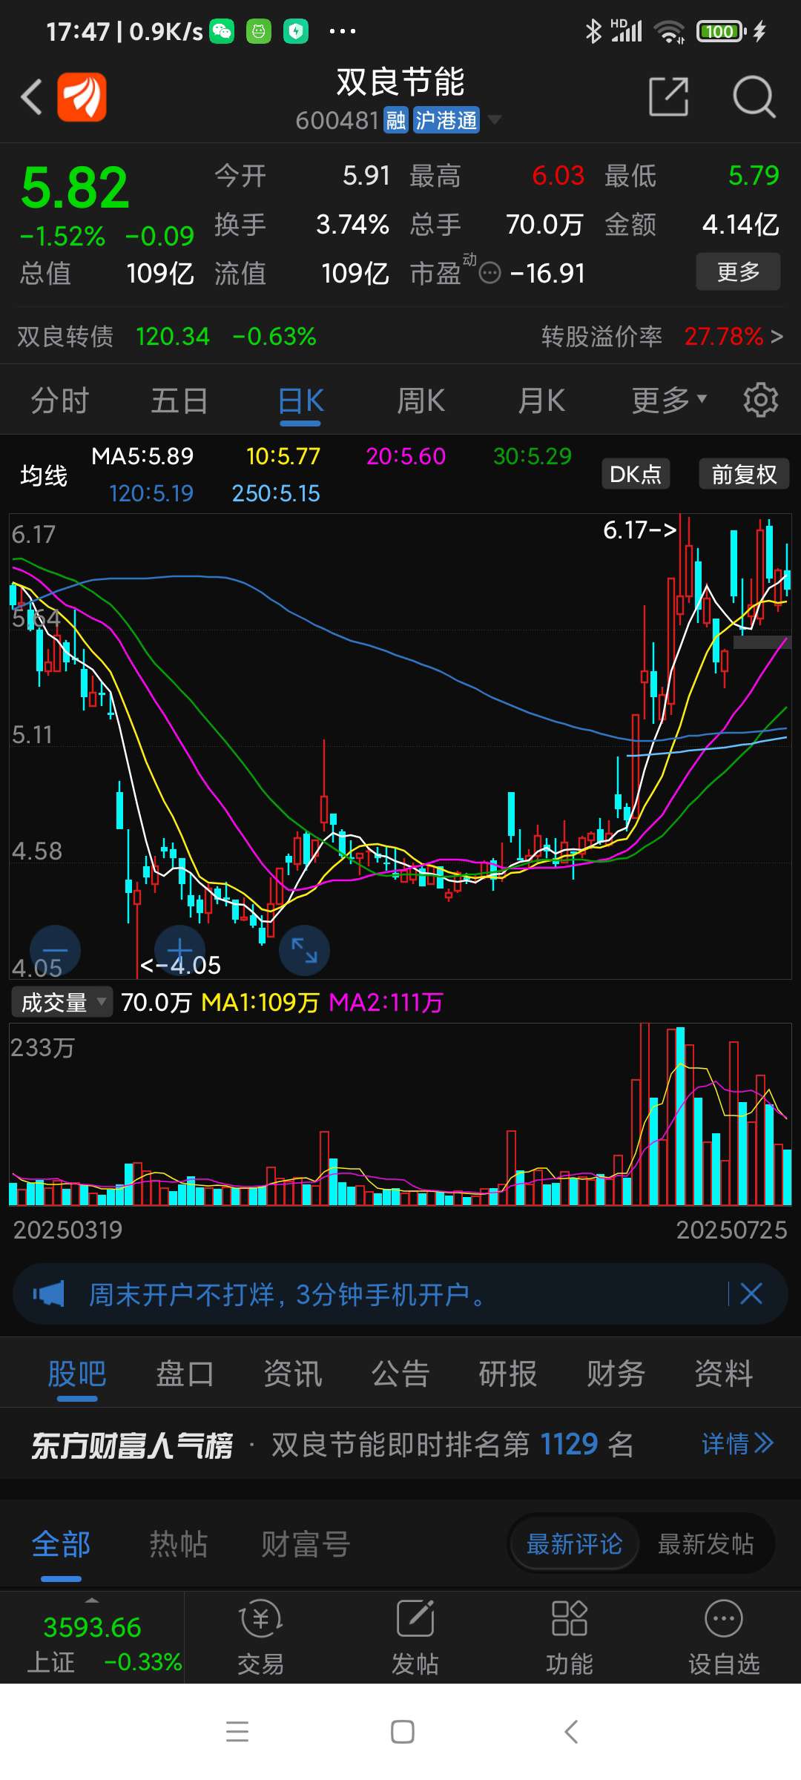Open the search magnifier icon

754,96
